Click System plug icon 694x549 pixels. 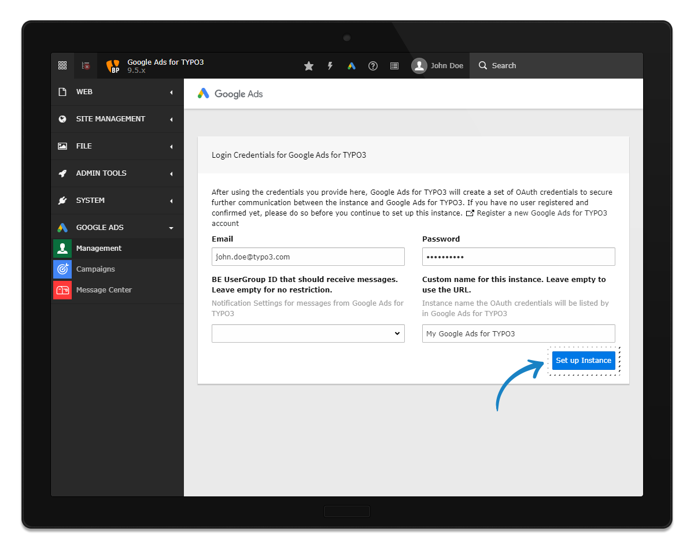point(62,201)
